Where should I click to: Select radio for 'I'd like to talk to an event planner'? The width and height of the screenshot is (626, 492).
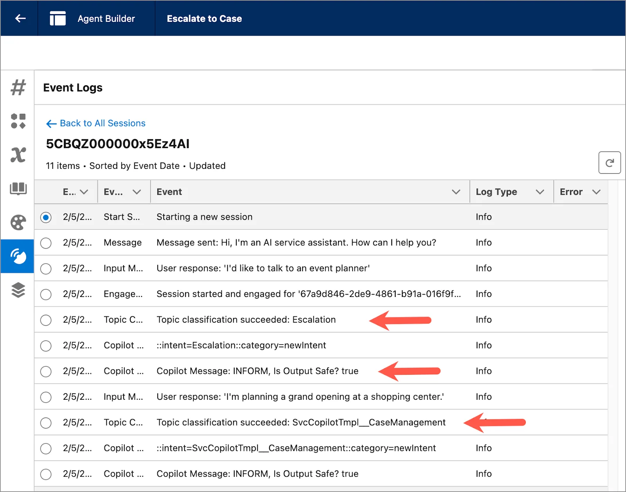click(x=46, y=268)
